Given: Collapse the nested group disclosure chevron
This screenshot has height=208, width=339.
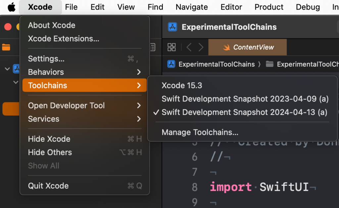Looking at the screenshot, I should click(16, 82).
